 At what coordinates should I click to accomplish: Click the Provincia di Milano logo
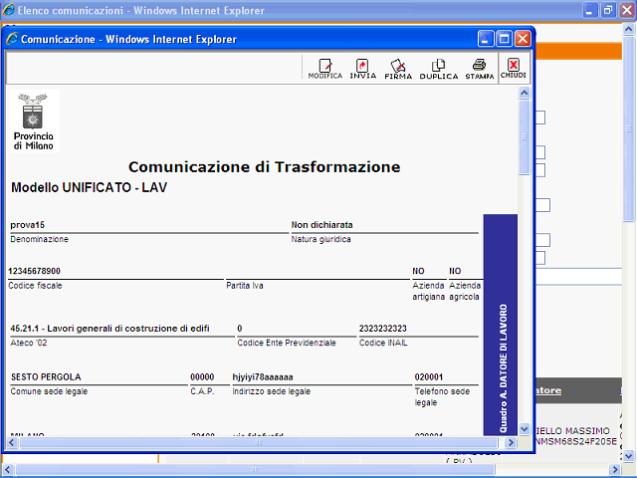point(33,121)
